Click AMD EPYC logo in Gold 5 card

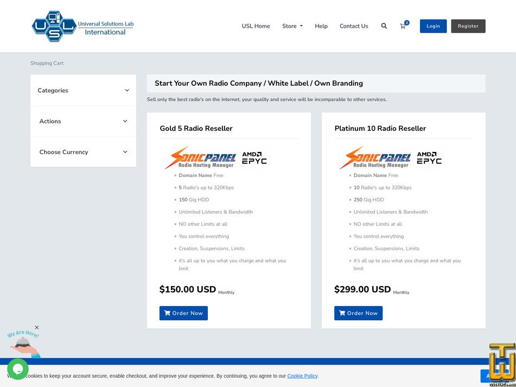coord(254,158)
